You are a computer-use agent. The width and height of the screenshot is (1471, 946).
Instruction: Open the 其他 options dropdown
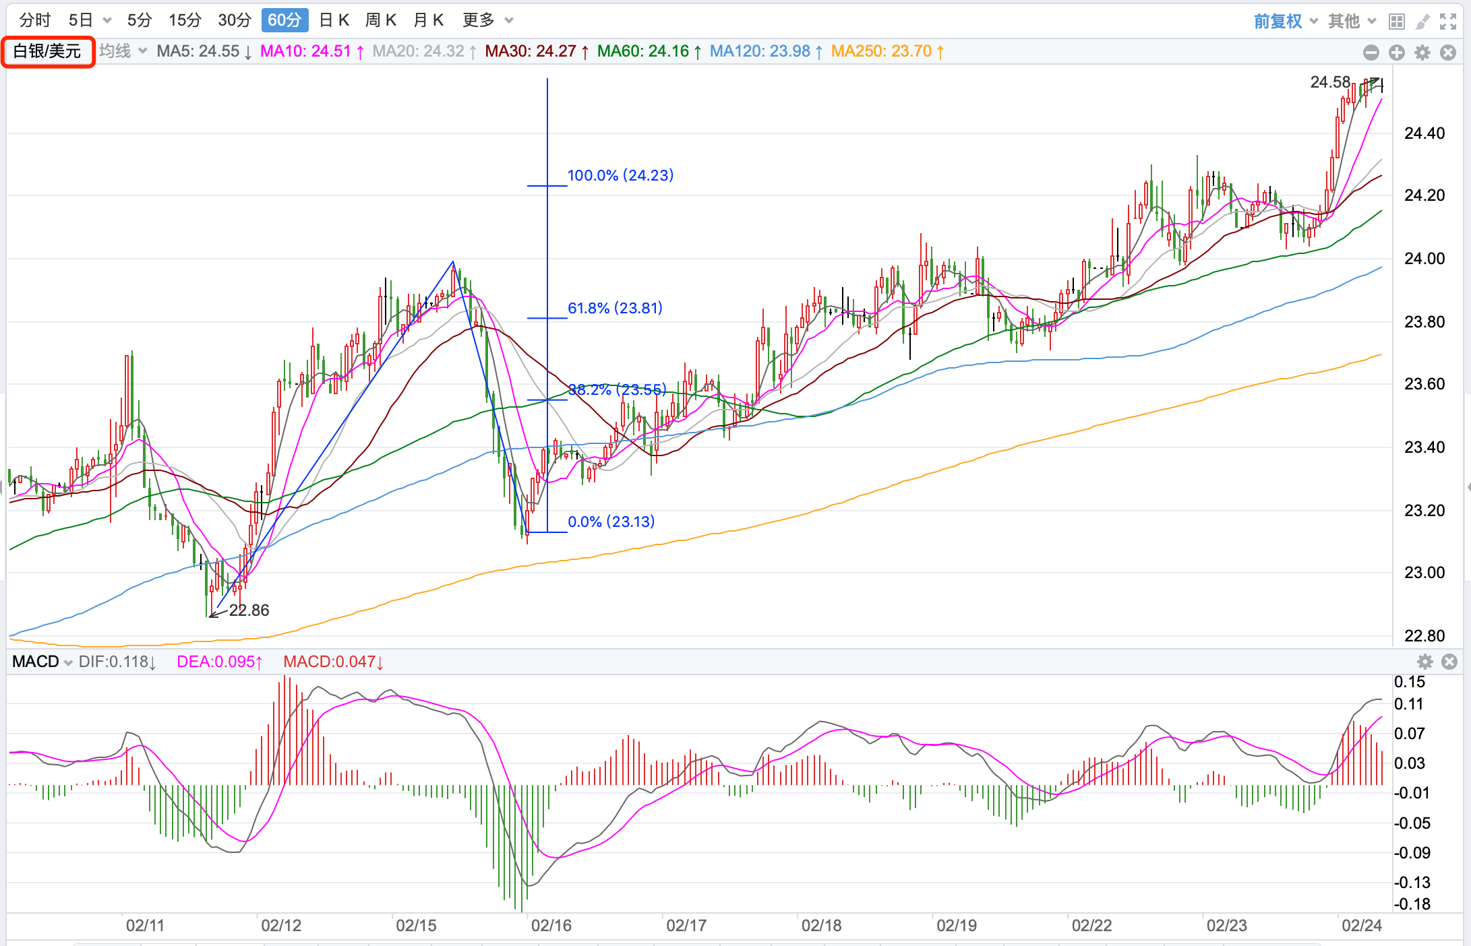coord(1352,22)
